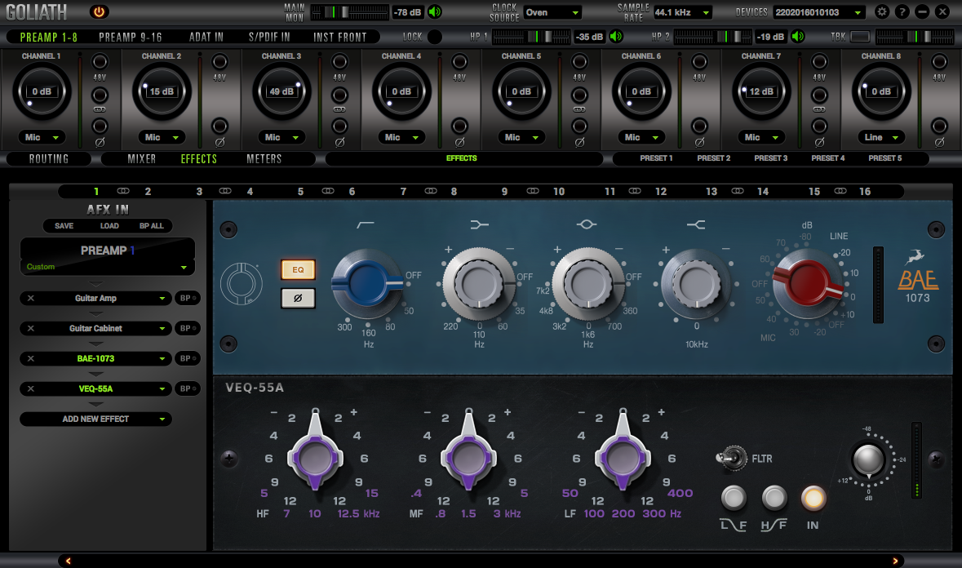Screen dimensions: 962x568
Task: Link AFX channels 1 and 2
Action: tap(122, 192)
